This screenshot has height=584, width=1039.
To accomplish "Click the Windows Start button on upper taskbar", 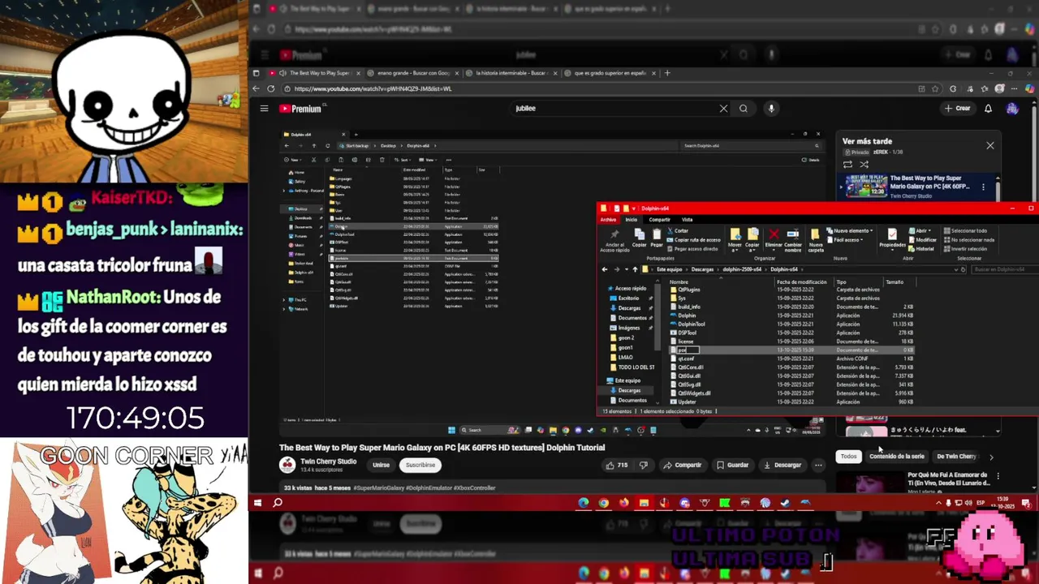I will (257, 503).
